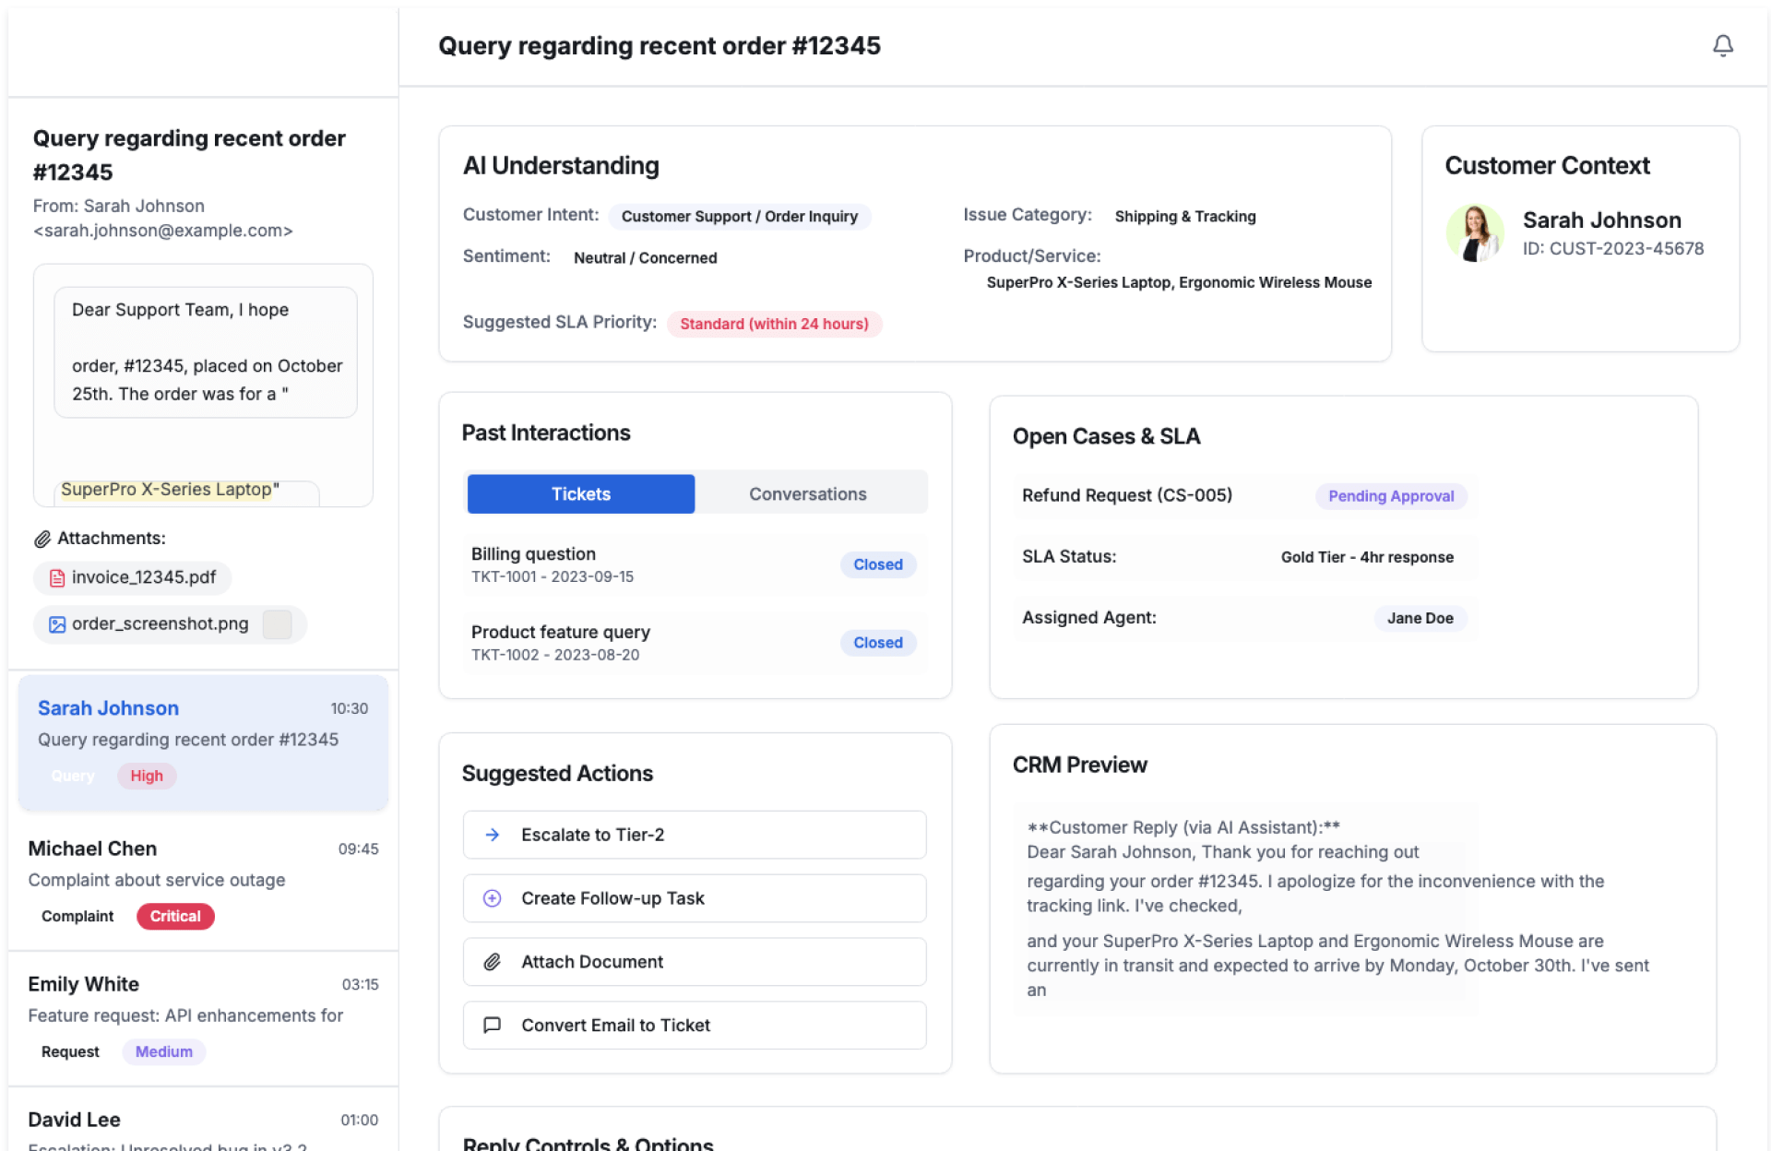Click the notification bell icon
Screen dimensions: 1771x1151
[x=1722, y=45]
